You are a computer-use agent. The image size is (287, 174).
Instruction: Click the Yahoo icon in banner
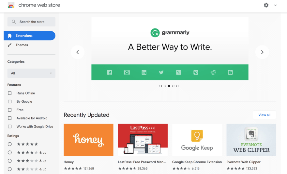pyautogui.click(x=178, y=72)
